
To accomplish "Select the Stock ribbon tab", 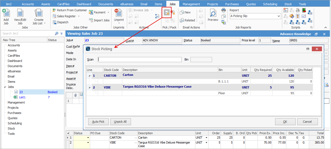I will point(288,4).
